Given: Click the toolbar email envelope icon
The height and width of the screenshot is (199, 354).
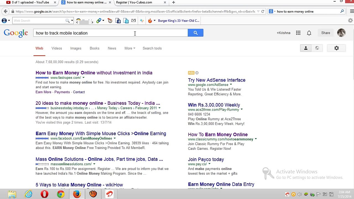Looking at the screenshot, I should [134, 21].
